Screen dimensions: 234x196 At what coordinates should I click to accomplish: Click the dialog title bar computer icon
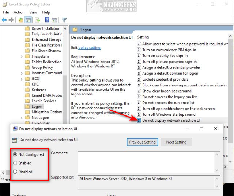point(15,129)
